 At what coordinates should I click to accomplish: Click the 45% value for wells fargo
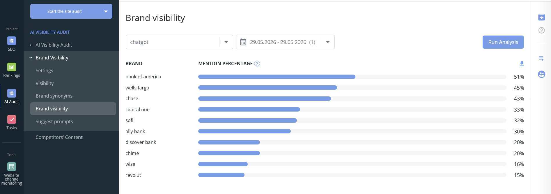pos(519,88)
